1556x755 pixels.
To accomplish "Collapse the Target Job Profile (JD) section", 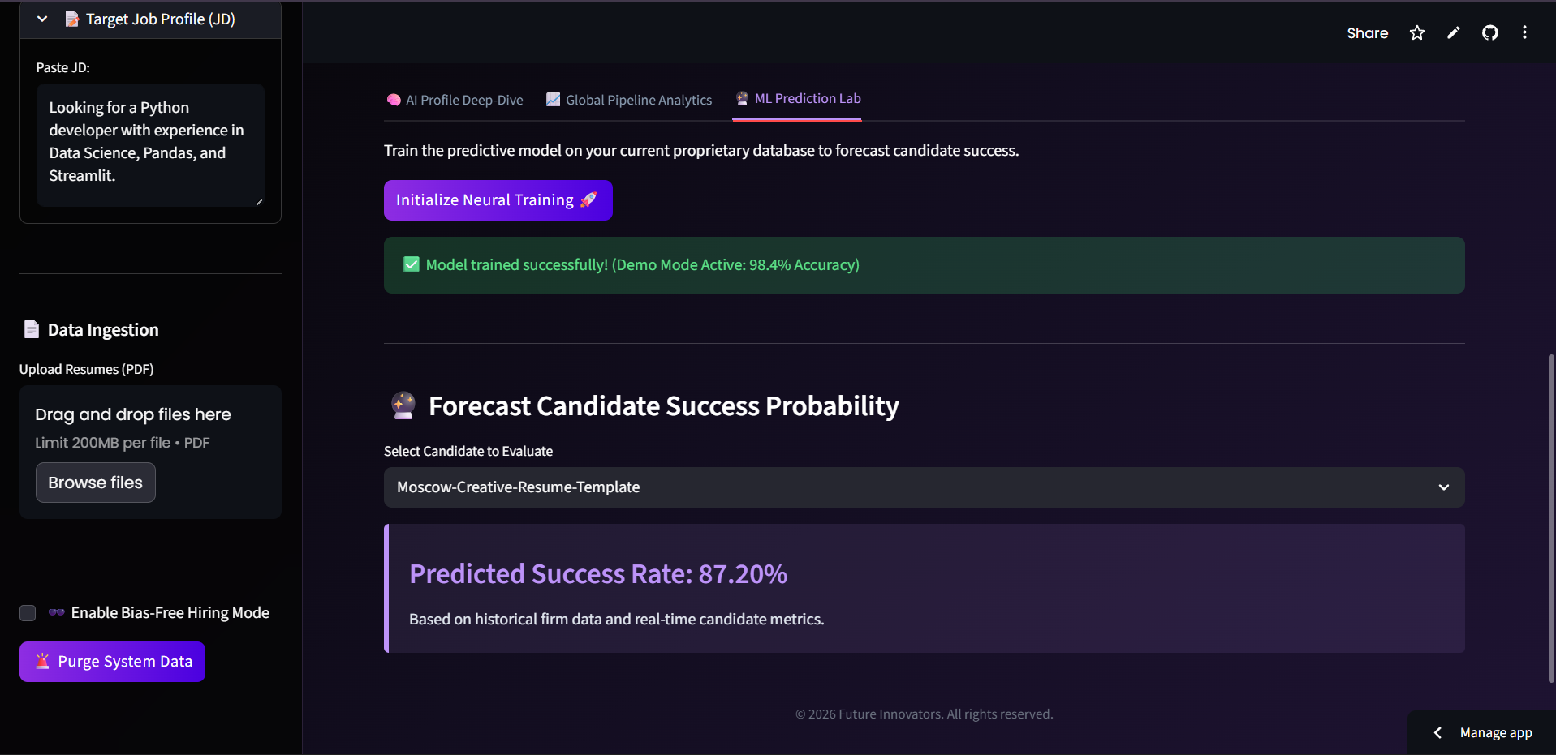I will pyautogui.click(x=41, y=18).
